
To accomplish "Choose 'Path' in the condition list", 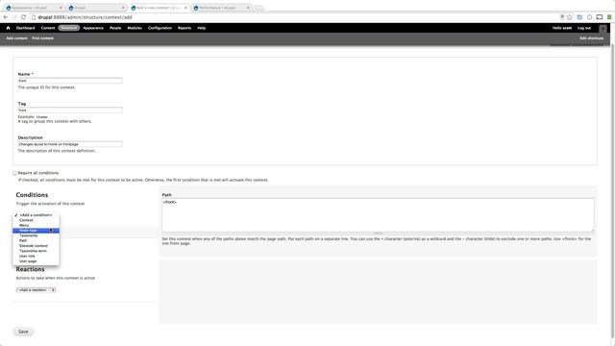I will pos(36,241).
